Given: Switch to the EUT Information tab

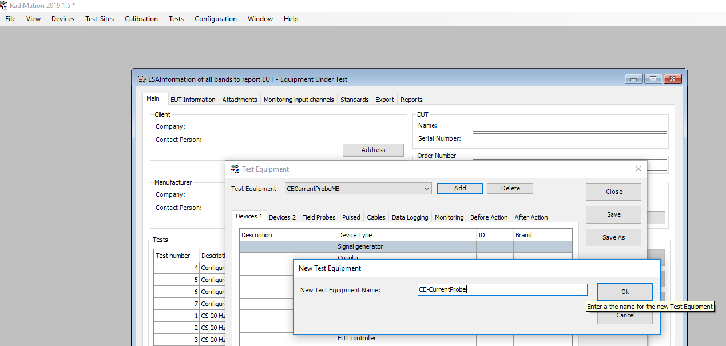Looking at the screenshot, I should tap(193, 100).
